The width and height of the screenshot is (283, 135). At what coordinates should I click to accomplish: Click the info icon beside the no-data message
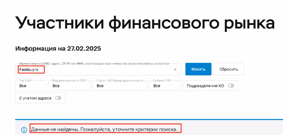pyautogui.click(x=24, y=130)
